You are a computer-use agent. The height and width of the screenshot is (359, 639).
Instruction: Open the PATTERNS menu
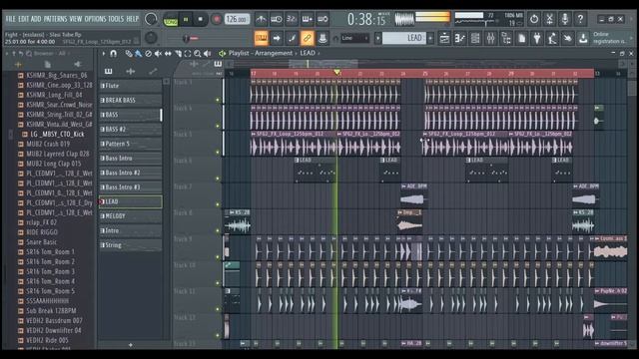[56, 19]
